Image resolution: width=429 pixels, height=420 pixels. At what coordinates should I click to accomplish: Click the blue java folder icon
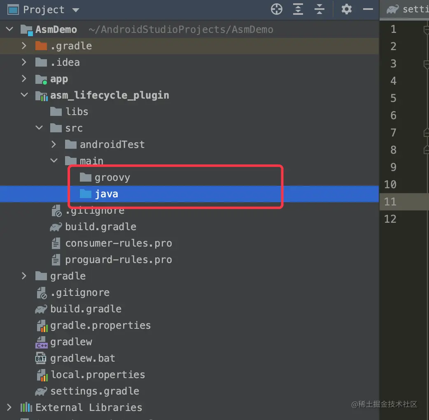click(85, 194)
